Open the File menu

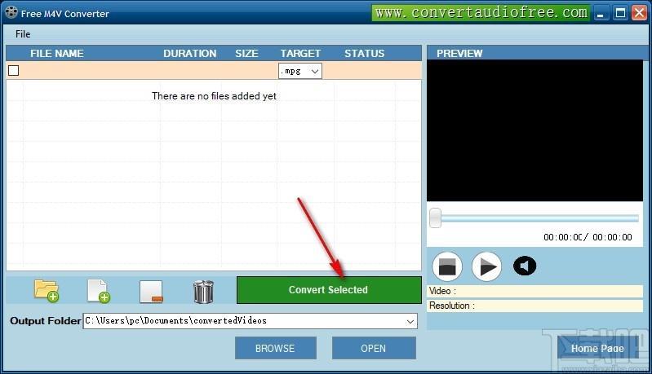[23, 34]
